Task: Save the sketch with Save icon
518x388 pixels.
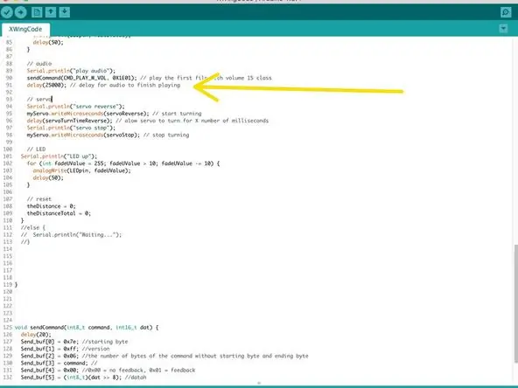Action: pyautogui.click(x=65, y=12)
